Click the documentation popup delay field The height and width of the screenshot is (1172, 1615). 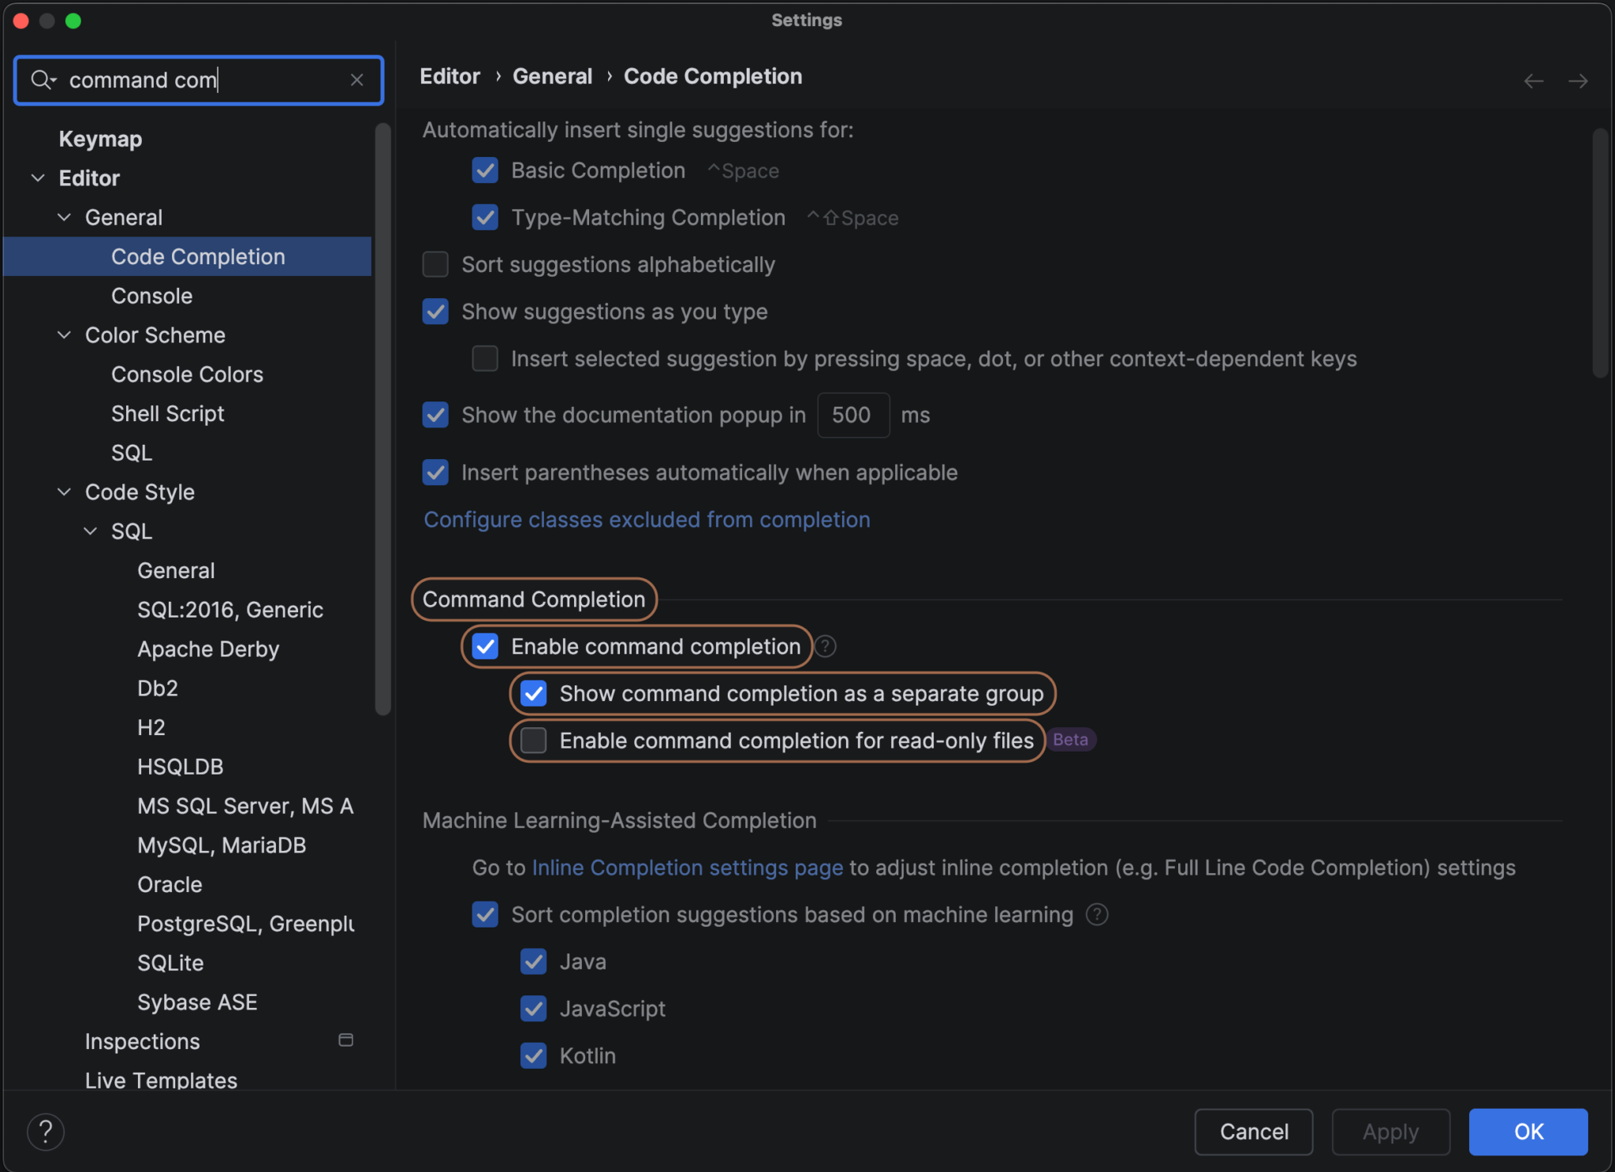pos(852,415)
